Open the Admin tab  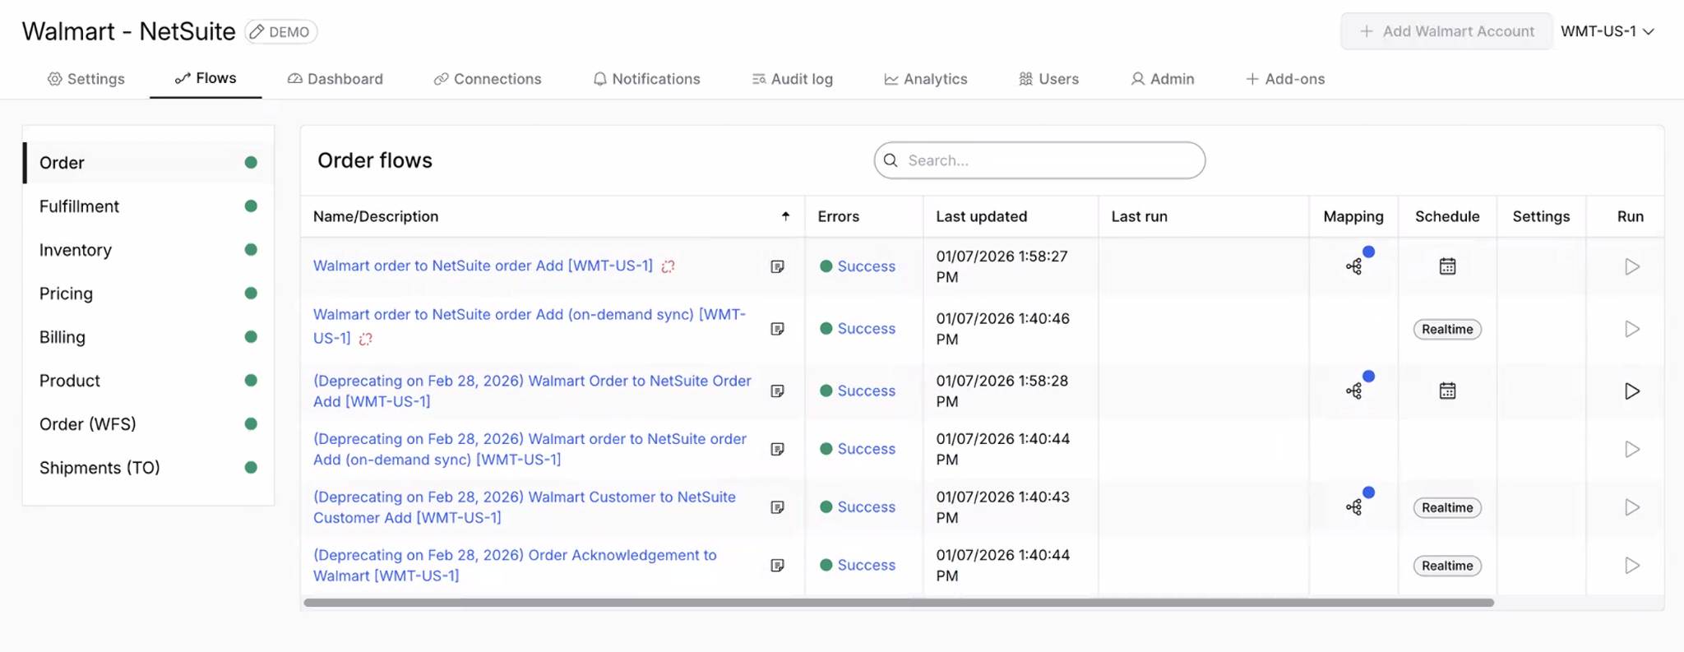tap(1163, 79)
